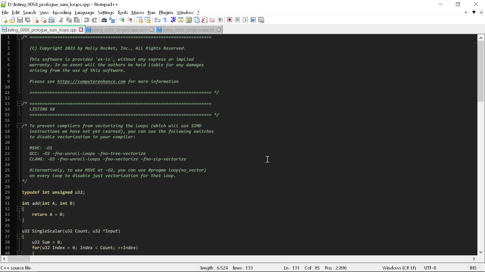Undo the last edit
Screen dimensions: 485x272
pos(86,20)
